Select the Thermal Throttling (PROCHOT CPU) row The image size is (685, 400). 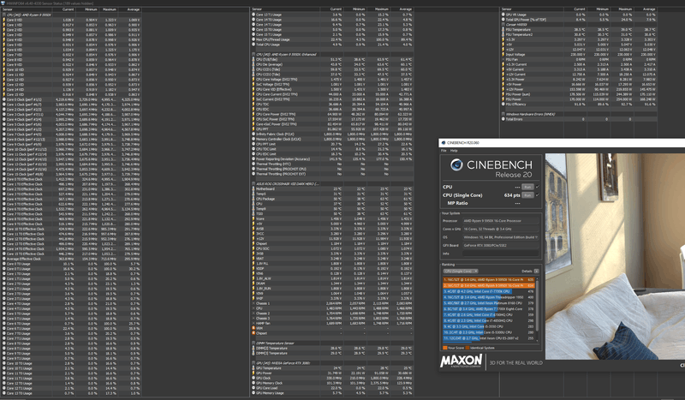pos(332,170)
